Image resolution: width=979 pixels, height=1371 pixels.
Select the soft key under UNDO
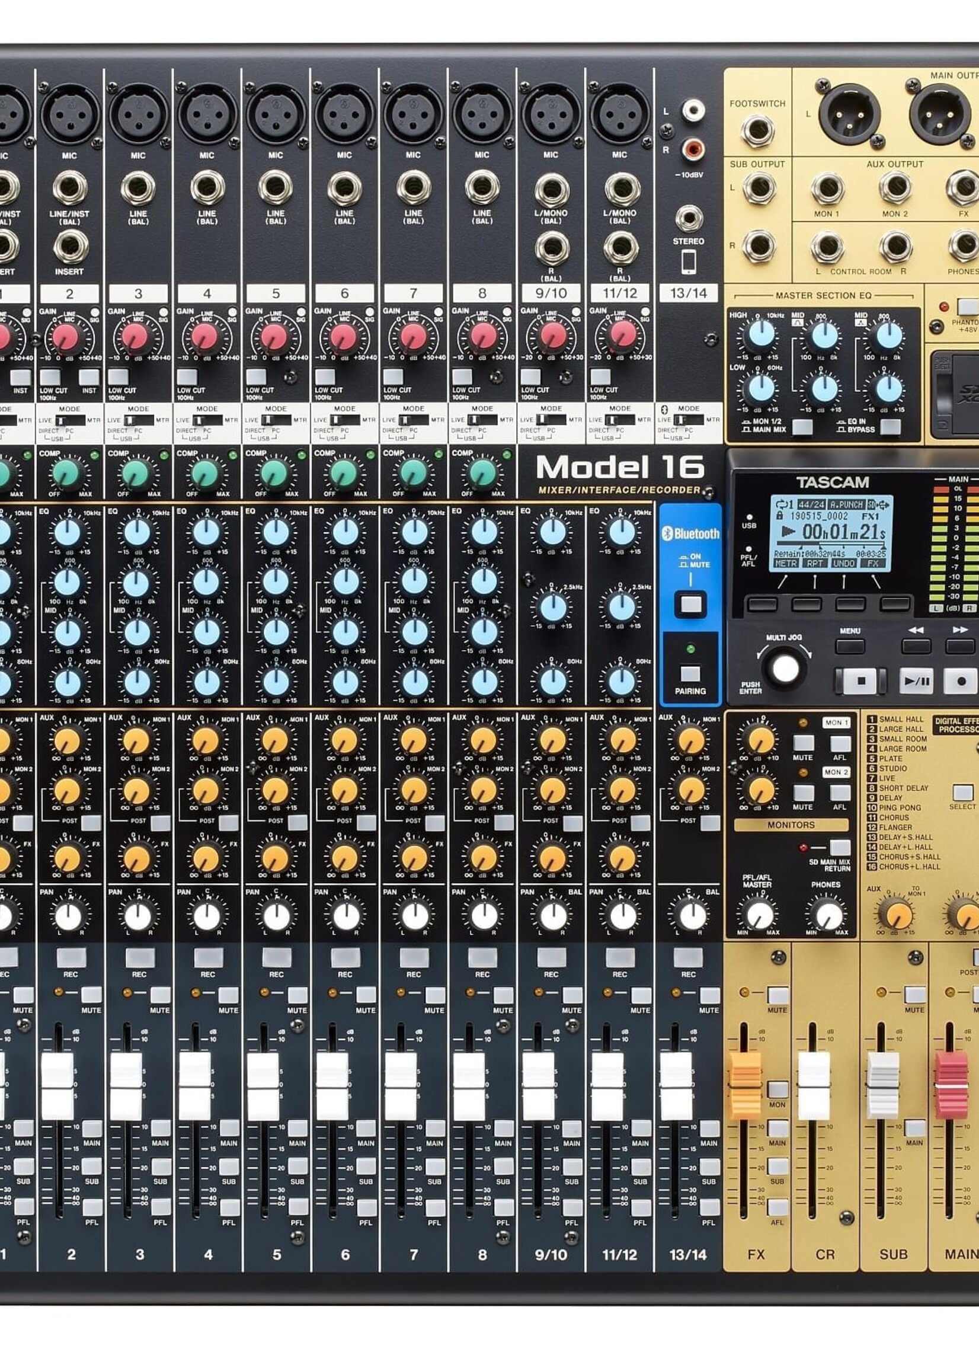click(x=850, y=603)
